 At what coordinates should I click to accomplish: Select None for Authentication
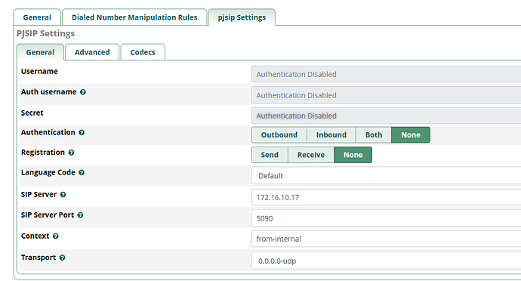[x=411, y=135]
